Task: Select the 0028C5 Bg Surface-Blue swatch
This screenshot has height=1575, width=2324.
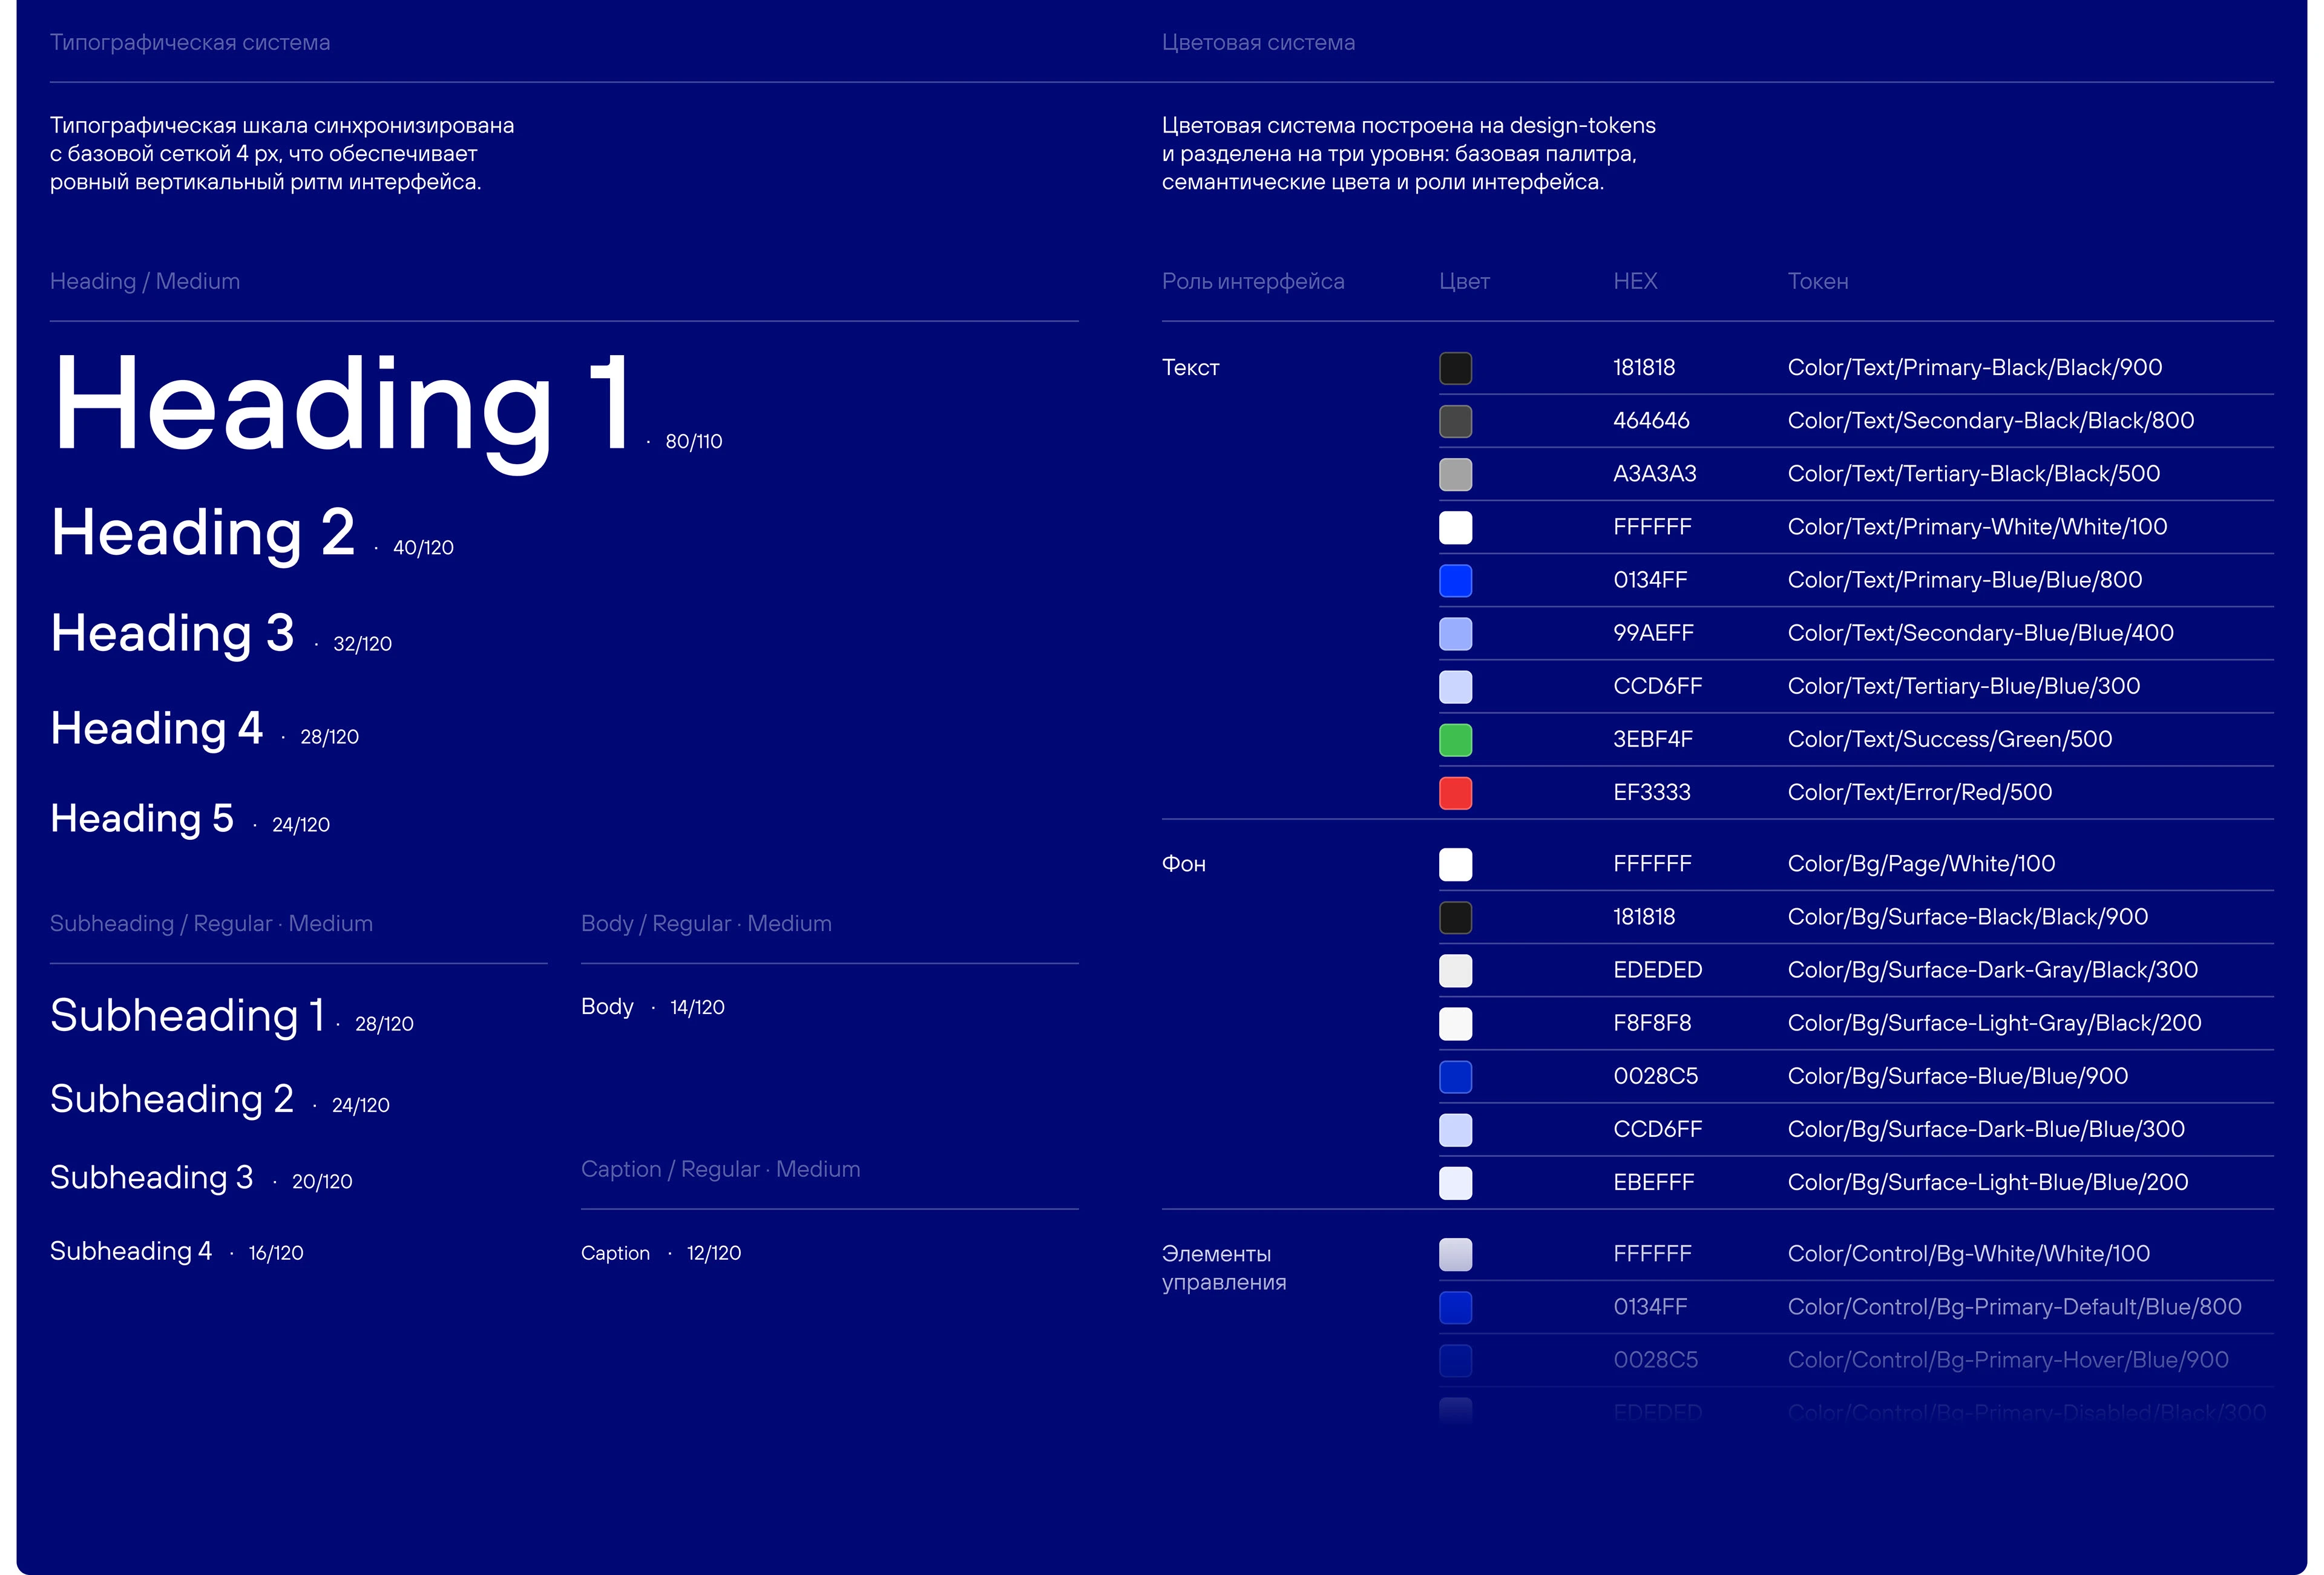Action: [x=1455, y=1077]
